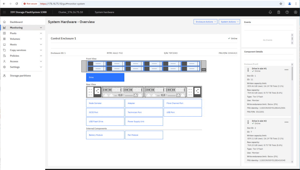Click the Hosts icon in sidebar
This screenshot has height=170, width=300.
tap(4, 45)
